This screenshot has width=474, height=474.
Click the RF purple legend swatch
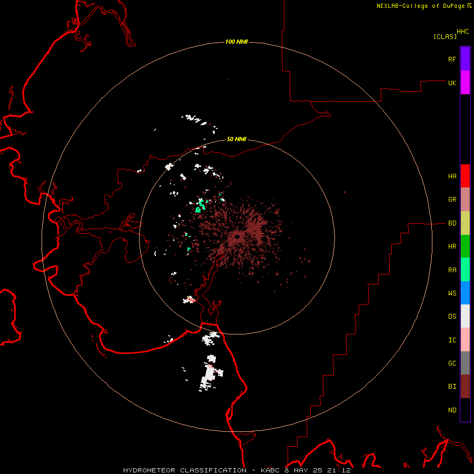pos(465,59)
